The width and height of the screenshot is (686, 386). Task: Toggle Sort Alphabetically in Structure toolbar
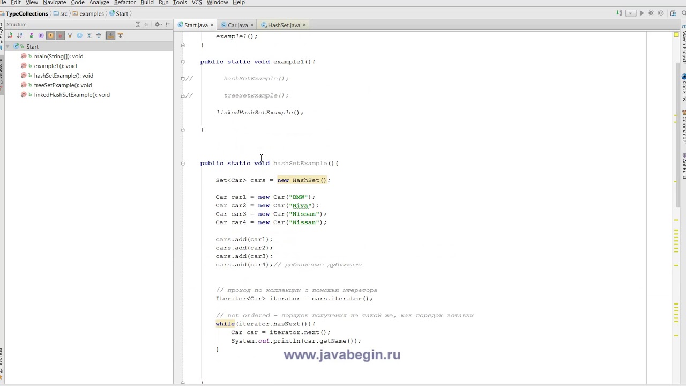(19, 35)
